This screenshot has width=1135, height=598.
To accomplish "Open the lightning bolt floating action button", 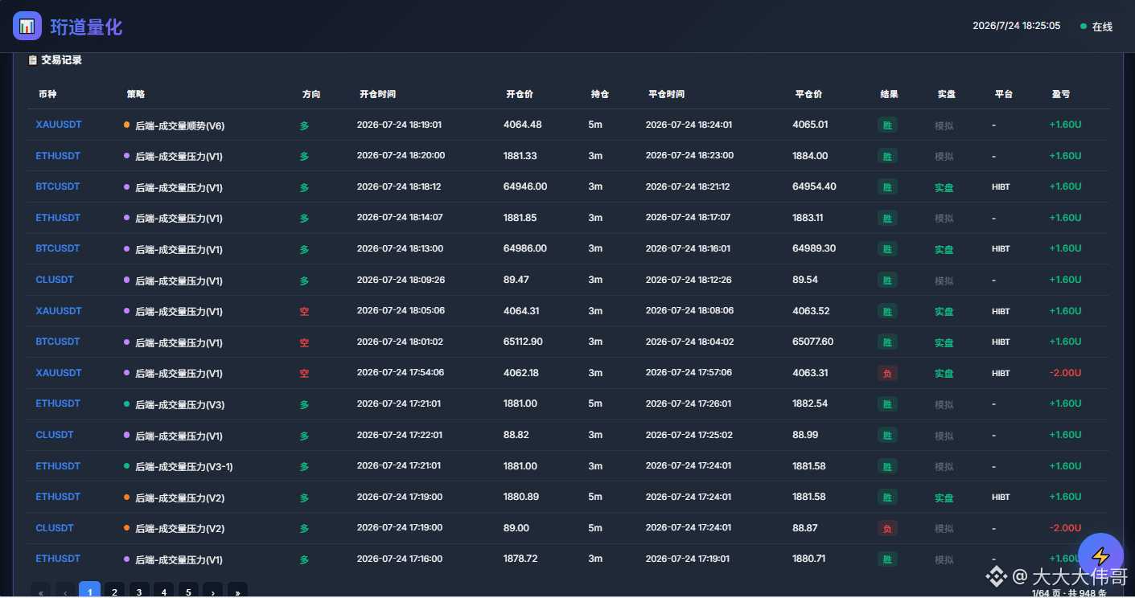I will (1100, 556).
